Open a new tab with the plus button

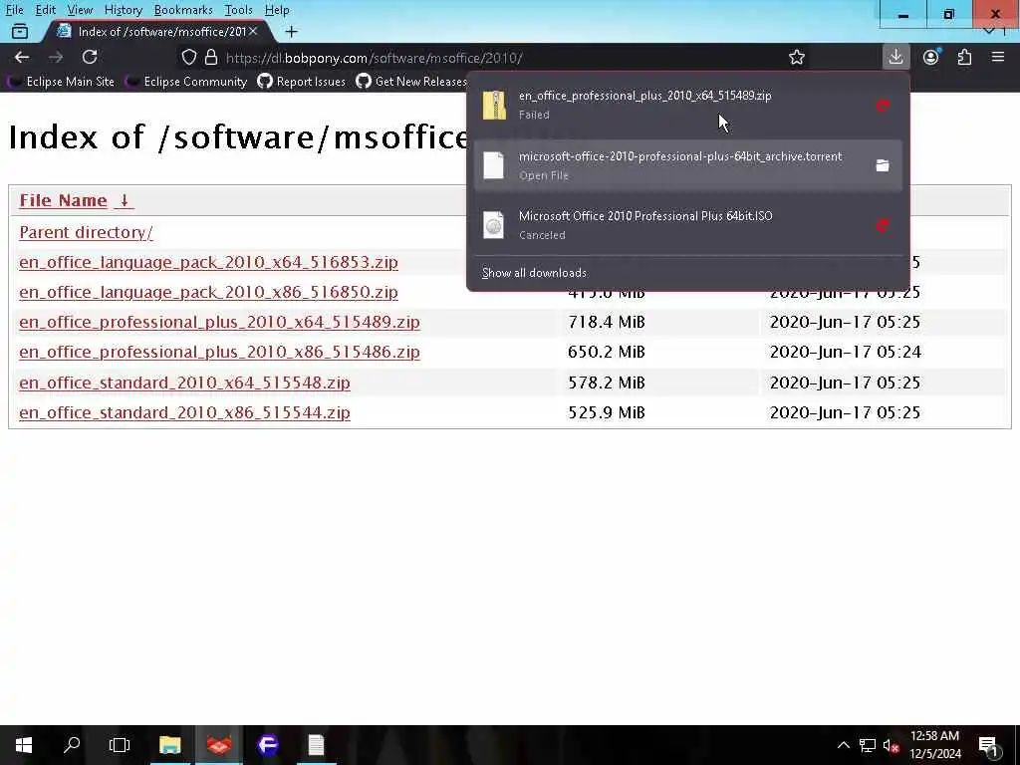(292, 31)
